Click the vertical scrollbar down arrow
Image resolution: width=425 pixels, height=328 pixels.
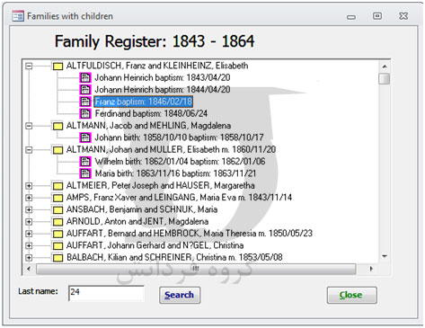385,256
